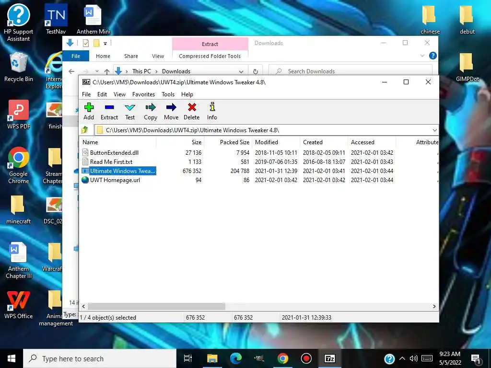Screen dimensions: 491x368
Task: Click the blue File tab in Explorer
Action: coord(76,56)
